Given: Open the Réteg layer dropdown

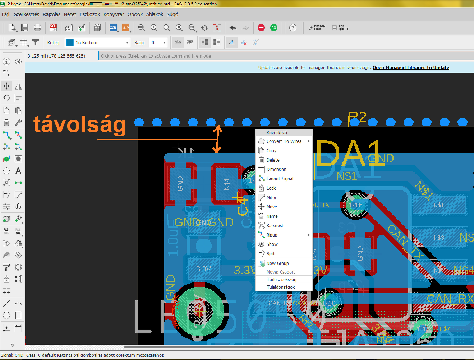Looking at the screenshot, I should (97, 42).
